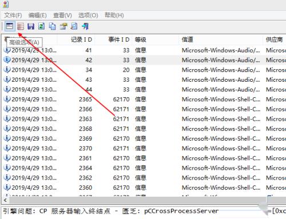The height and width of the screenshot is (219, 286).
Task: Select record ID 43 cell
Action: pyautogui.click(x=89, y=79)
